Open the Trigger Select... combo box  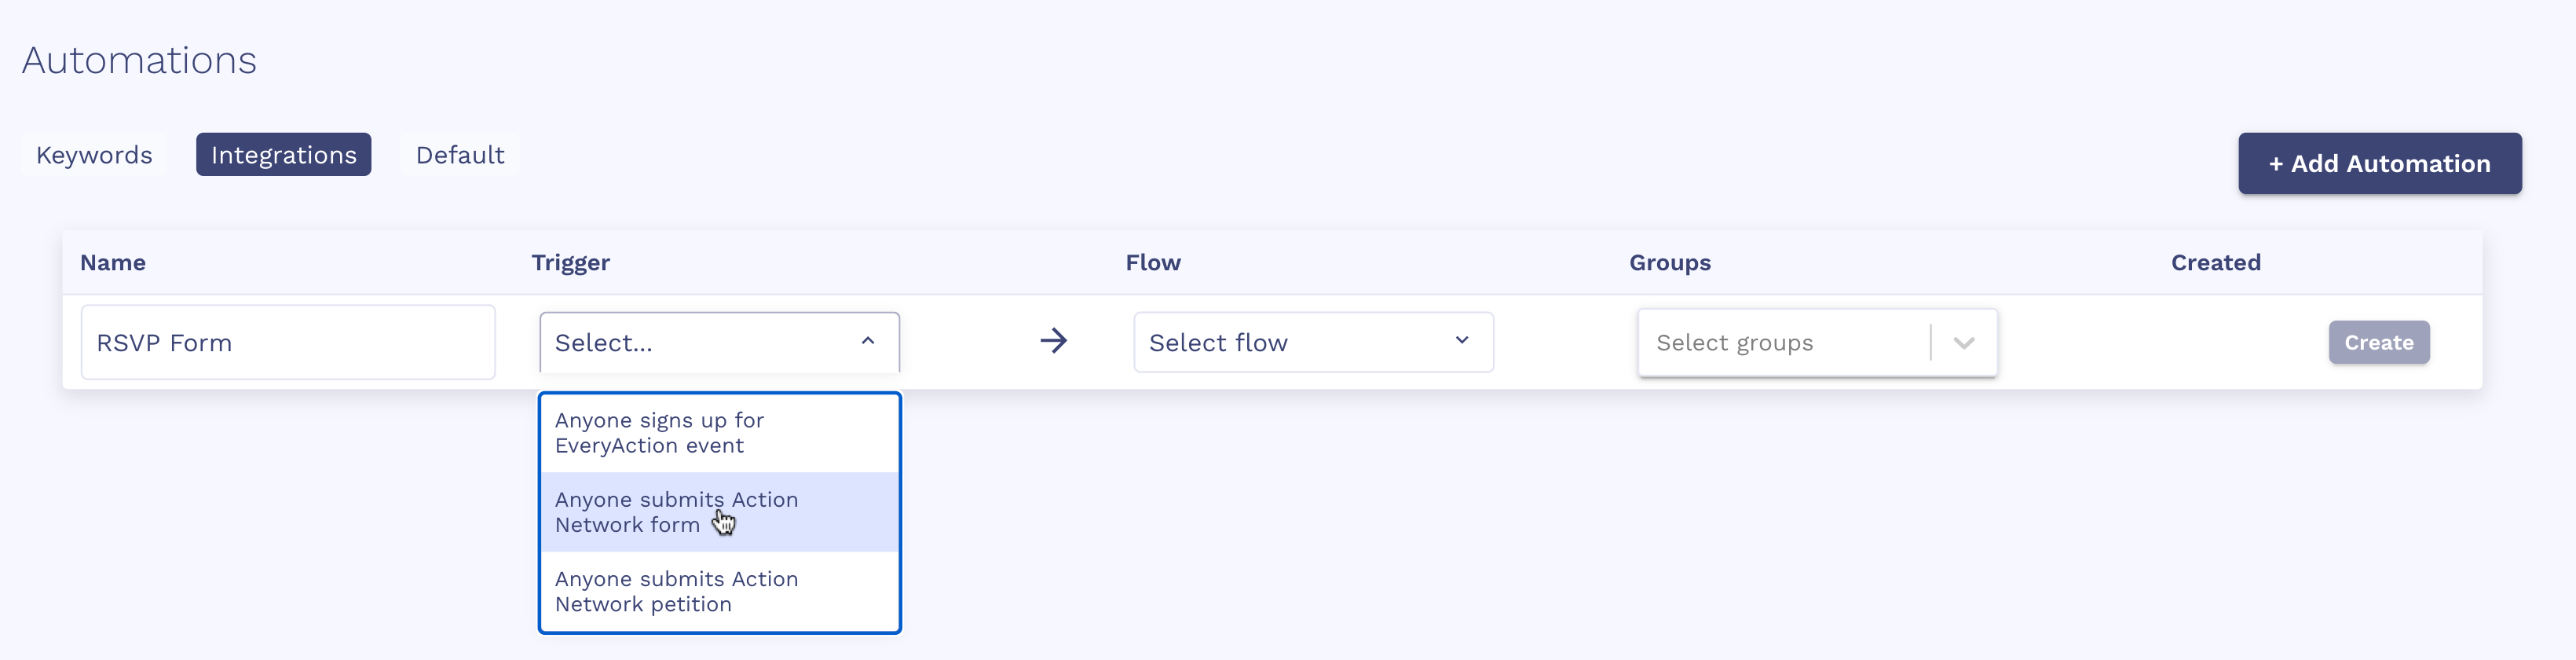[x=719, y=342]
